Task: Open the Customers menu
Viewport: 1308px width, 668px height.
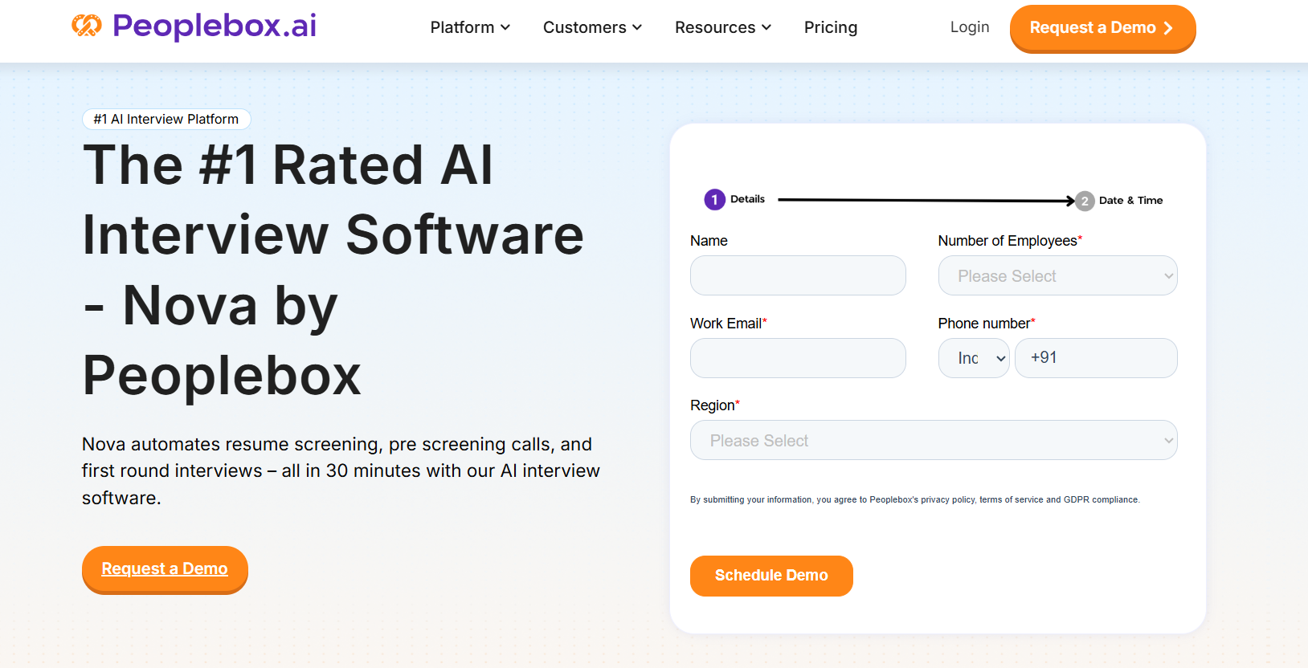Action: 592,27
